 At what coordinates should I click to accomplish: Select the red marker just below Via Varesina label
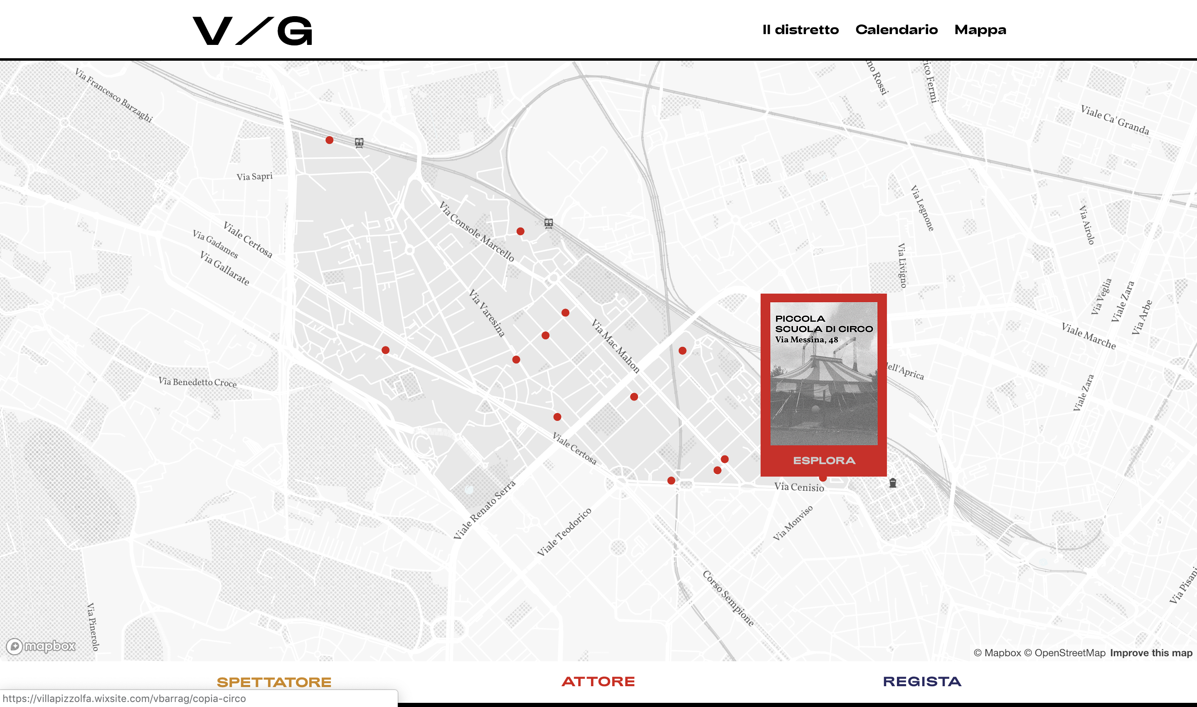coord(516,359)
